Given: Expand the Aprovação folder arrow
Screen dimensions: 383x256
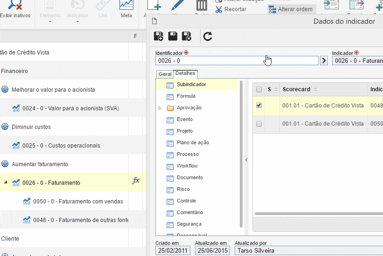Looking at the screenshot, I should pyautogui.click(x=160, y=108).
